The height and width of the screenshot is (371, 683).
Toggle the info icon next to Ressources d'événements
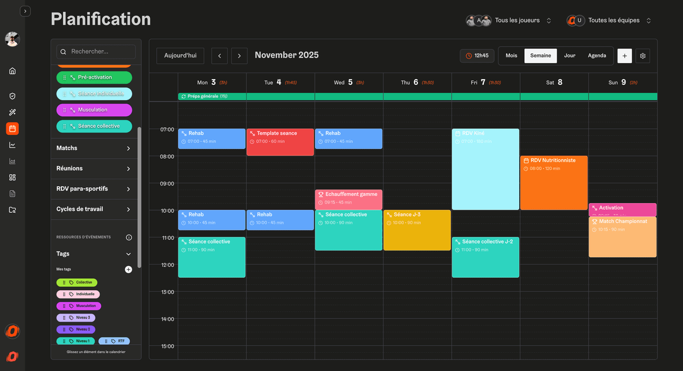point(129,237)
